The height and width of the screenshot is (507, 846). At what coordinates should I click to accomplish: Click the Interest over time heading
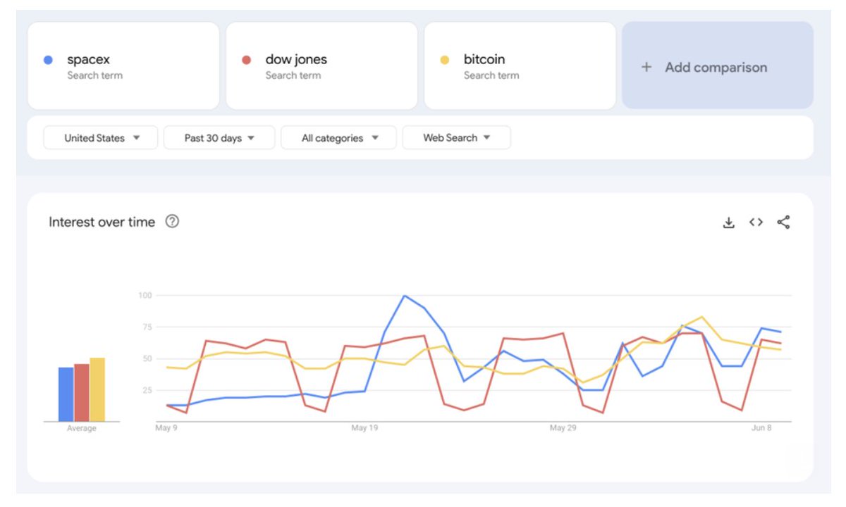[102, 222]
